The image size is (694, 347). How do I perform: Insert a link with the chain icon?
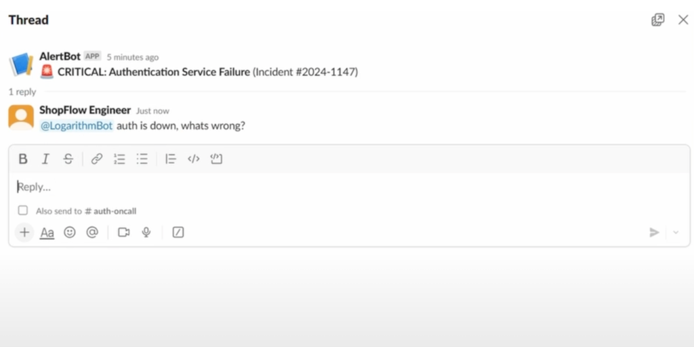[x=96, y=159]
